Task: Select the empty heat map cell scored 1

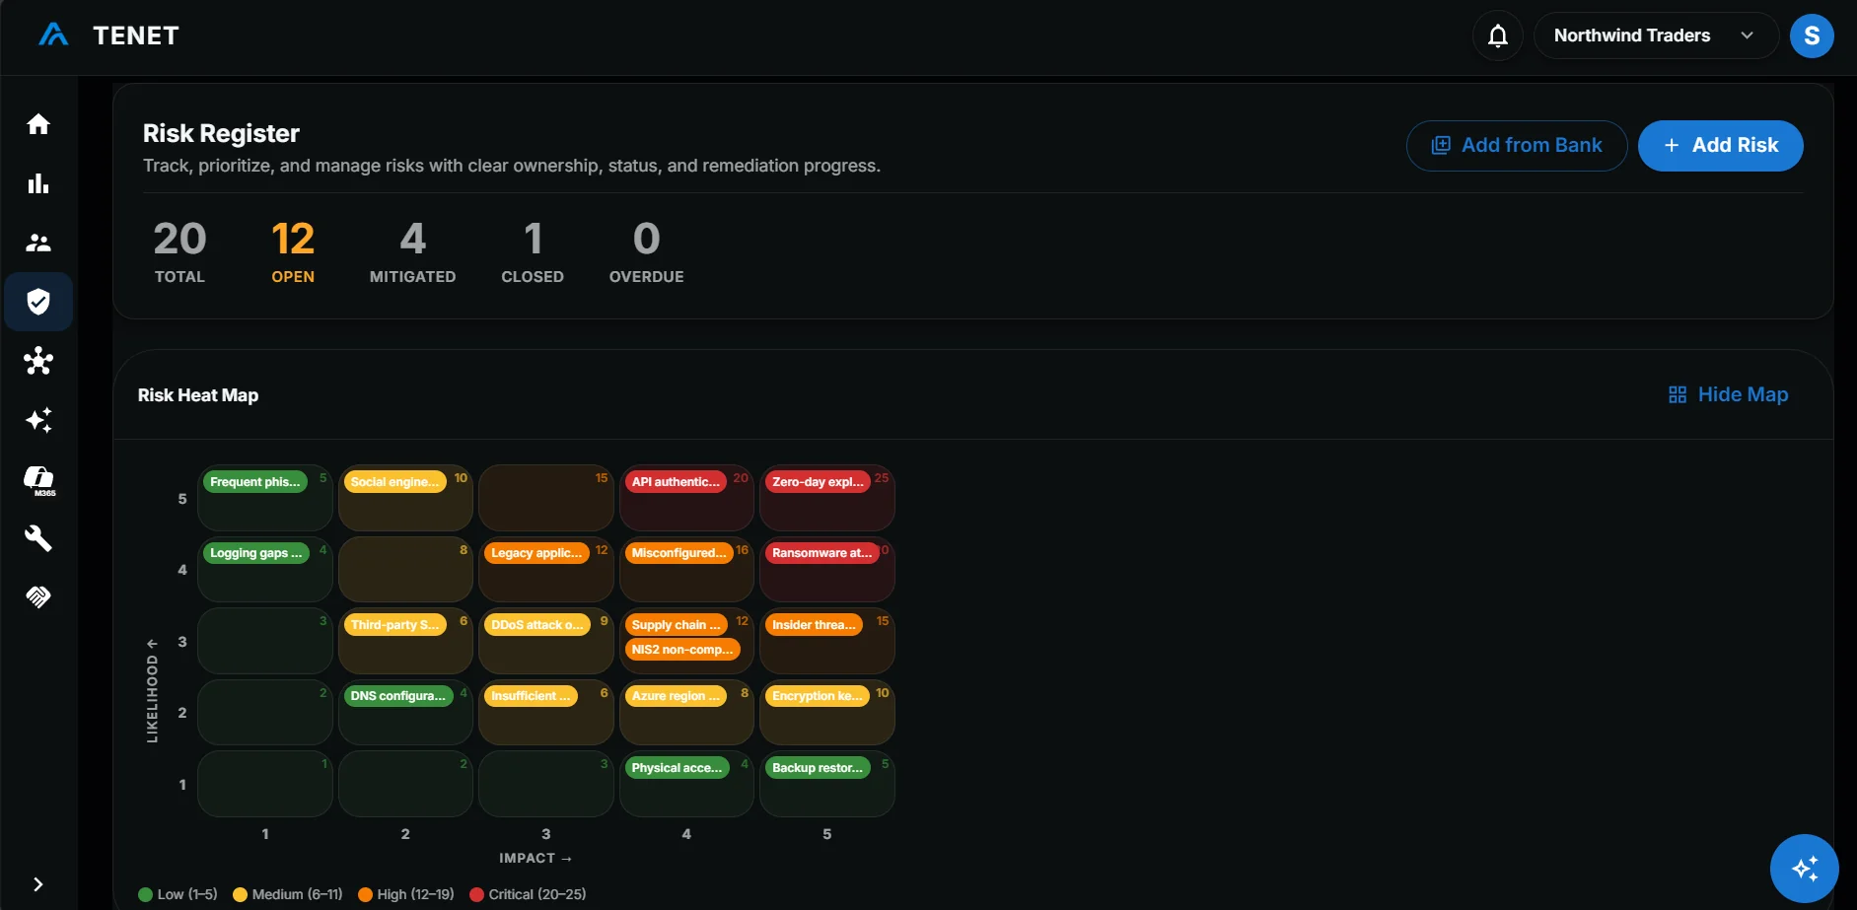Action: point(265,784)
